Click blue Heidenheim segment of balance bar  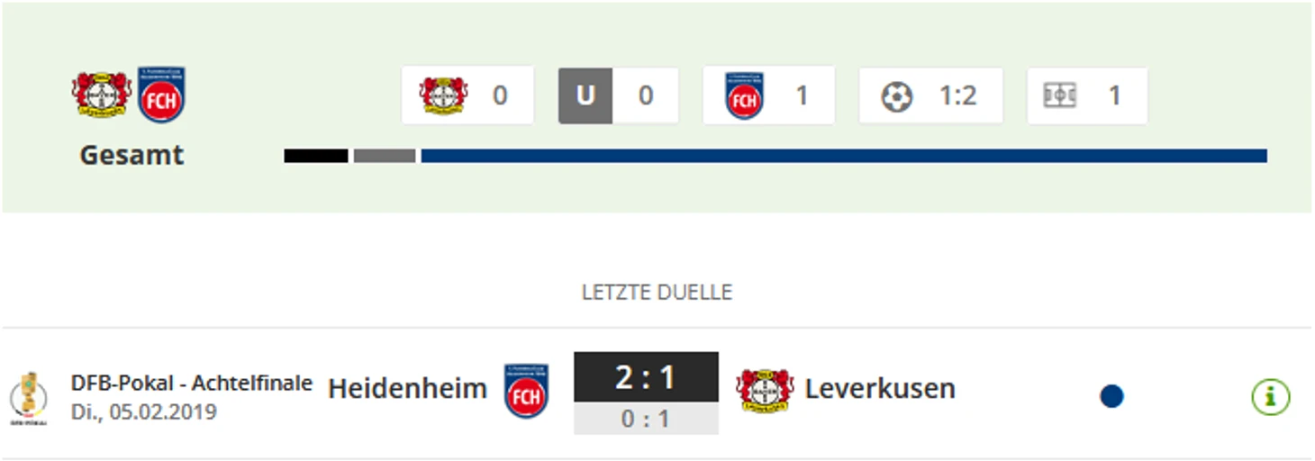click(843, 156)
